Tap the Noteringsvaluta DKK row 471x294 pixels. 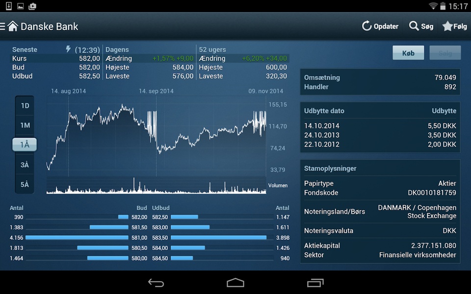tap(380, 231)
